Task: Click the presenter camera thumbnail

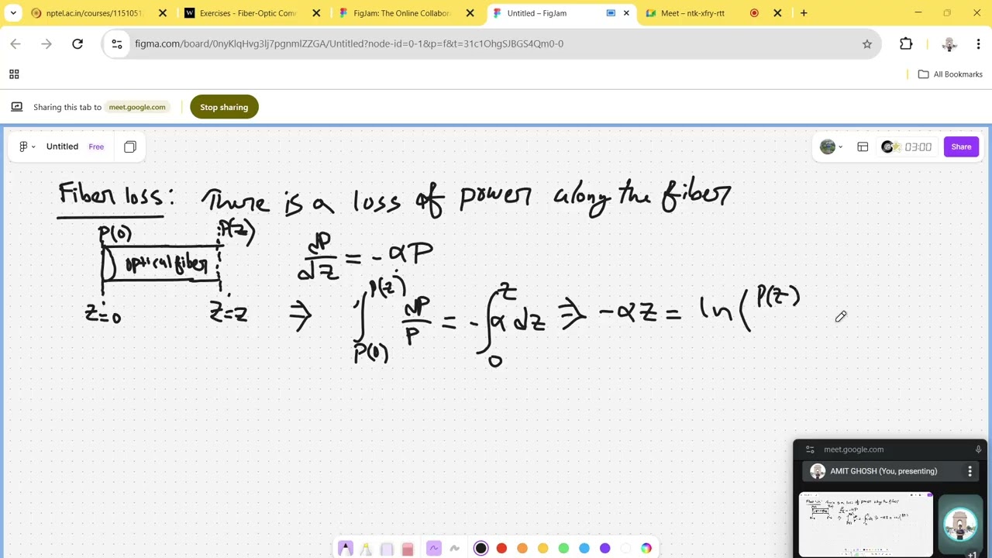Action: coord(960,525)
